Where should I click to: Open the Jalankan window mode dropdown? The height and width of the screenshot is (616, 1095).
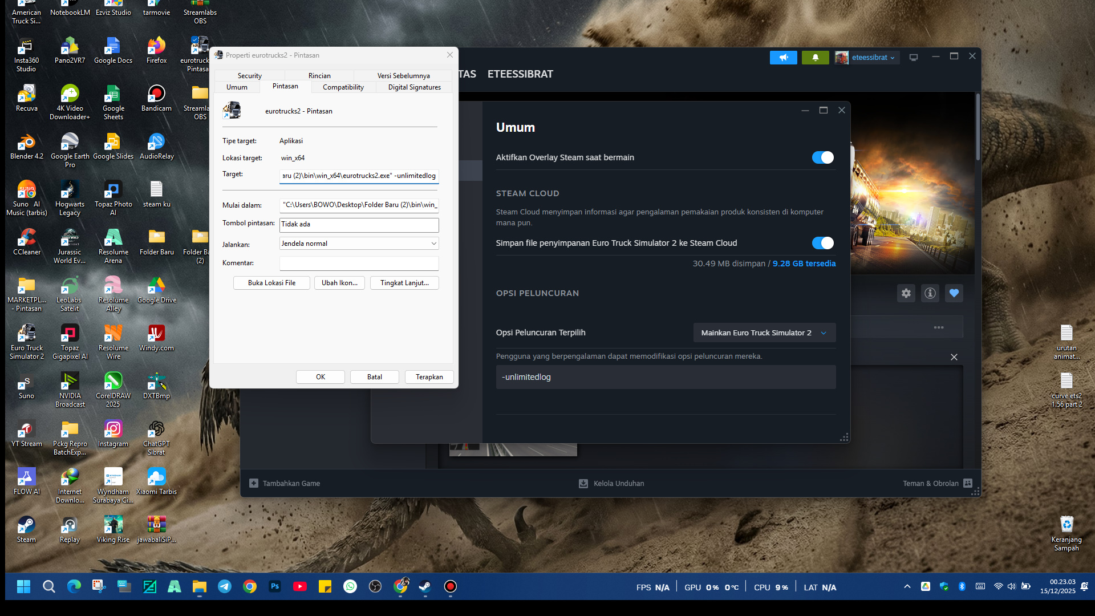coord(359,244)
